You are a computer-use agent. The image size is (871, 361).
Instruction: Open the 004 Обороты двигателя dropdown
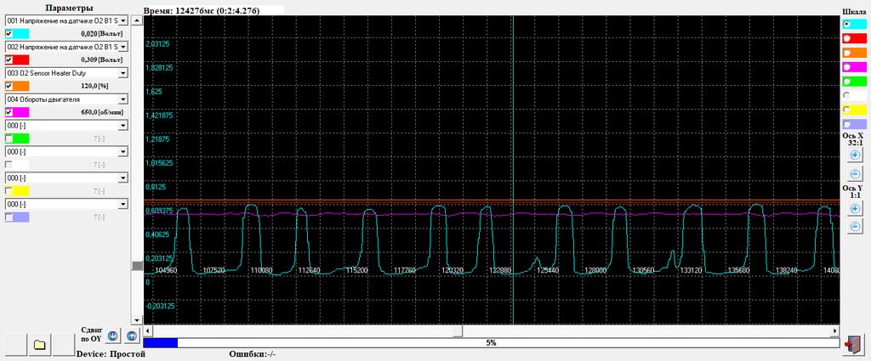point(122,99)
